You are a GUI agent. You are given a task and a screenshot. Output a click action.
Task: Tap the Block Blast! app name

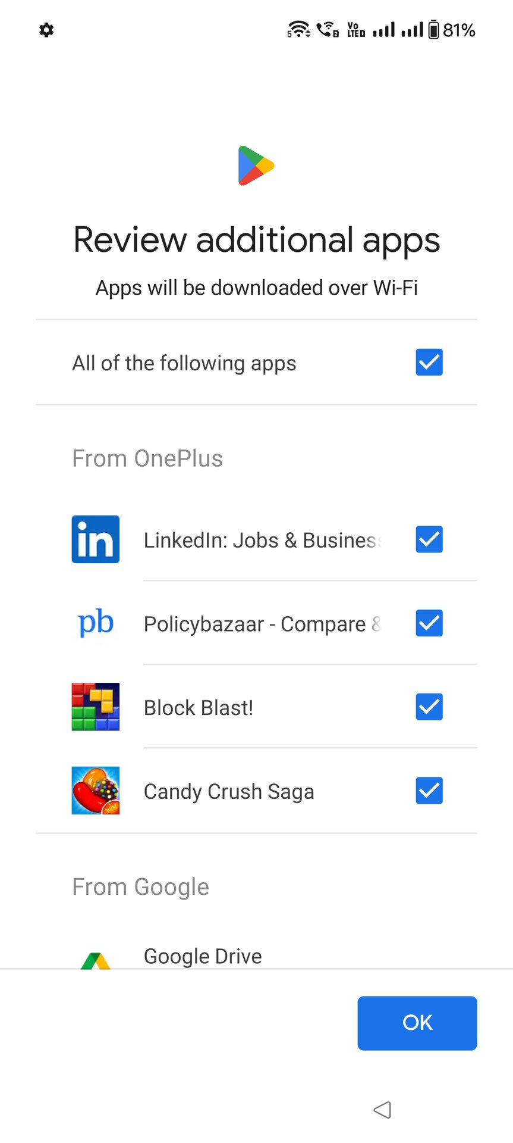pos(199,708)
